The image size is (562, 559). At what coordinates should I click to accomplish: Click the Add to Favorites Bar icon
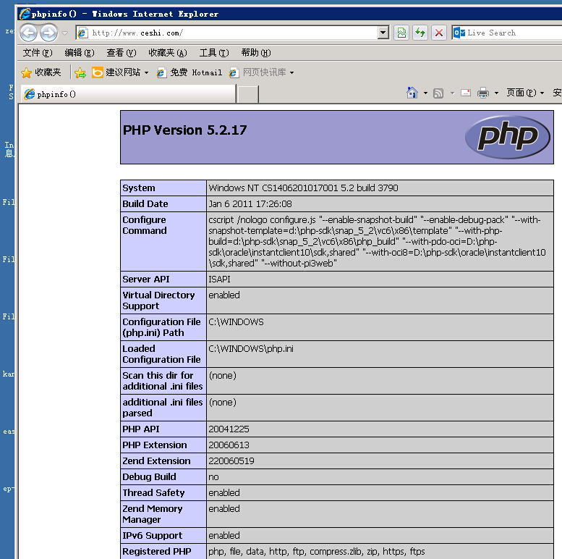point(80,72)
